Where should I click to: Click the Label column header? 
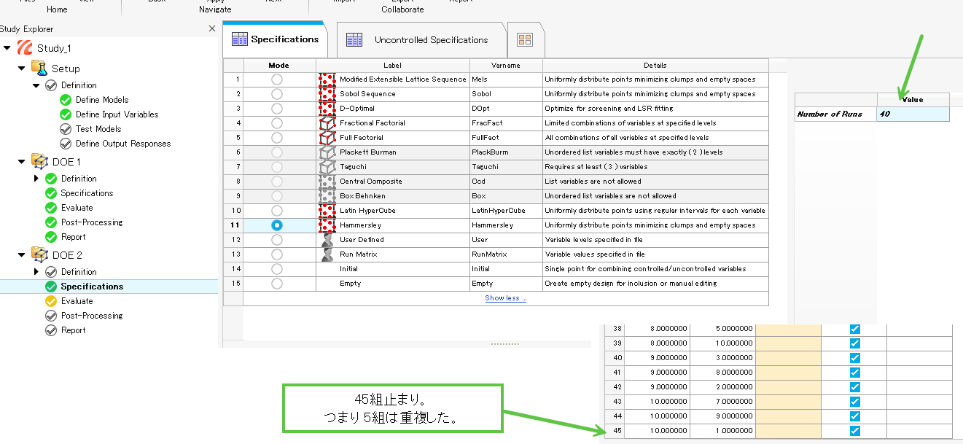point(393,66)
